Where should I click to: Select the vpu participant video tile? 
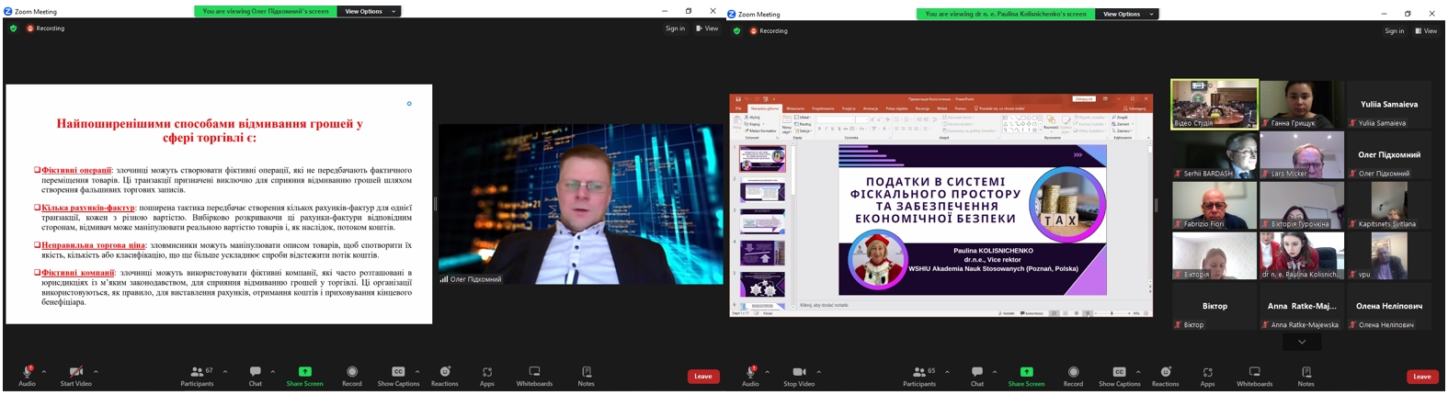pos(1389,255)
